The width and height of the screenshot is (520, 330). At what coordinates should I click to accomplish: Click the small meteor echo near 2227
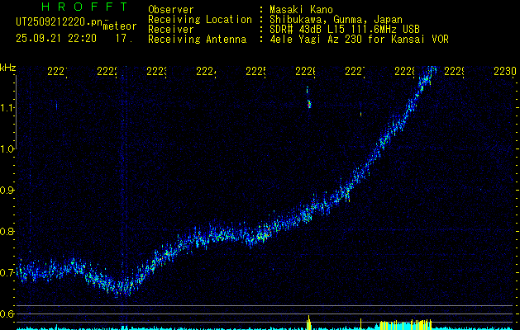pyautogui.click(x=360, y=114)
